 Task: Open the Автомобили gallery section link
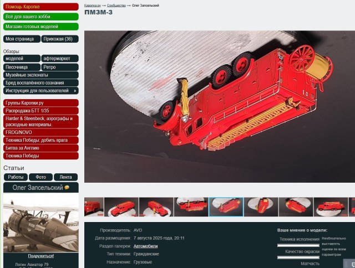click(x=146, y=246)
